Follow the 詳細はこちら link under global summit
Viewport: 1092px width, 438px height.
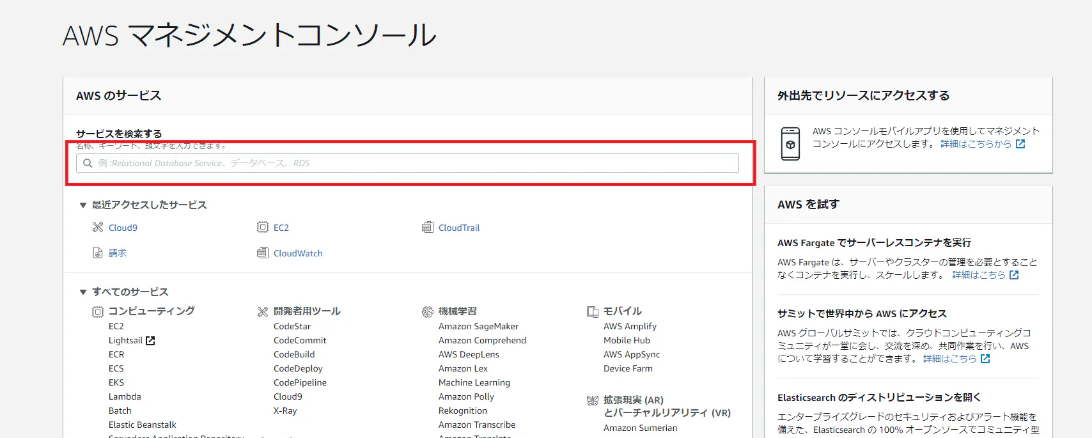950,359
